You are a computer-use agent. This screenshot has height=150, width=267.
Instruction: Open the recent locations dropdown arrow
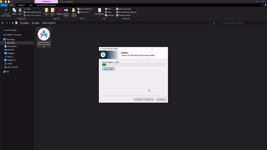coord(10,23)
